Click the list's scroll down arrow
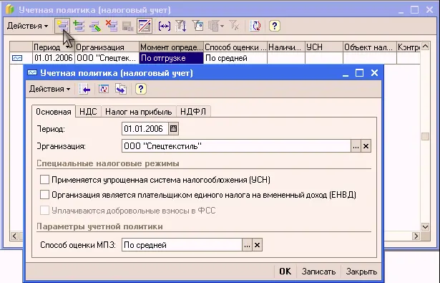440x283 pixels. click(x=426, y=226)
